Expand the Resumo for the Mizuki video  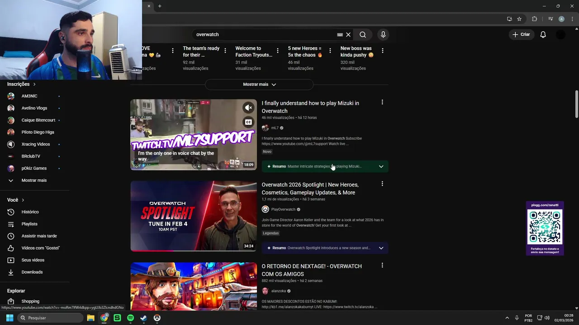tap(381, 167)
